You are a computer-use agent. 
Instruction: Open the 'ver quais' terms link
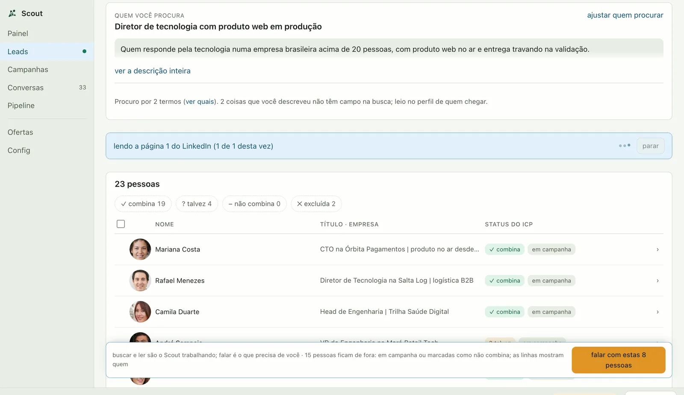point(200,102)
